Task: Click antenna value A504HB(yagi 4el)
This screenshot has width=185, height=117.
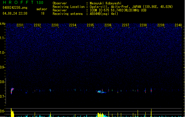Action: tap(104, 14)
